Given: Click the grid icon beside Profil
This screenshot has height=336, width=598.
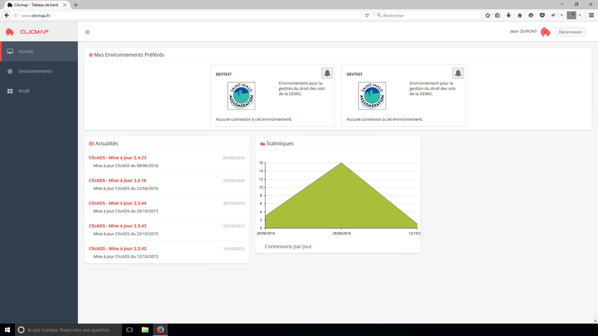Looking at the screenshot, I should click(10, 91).
